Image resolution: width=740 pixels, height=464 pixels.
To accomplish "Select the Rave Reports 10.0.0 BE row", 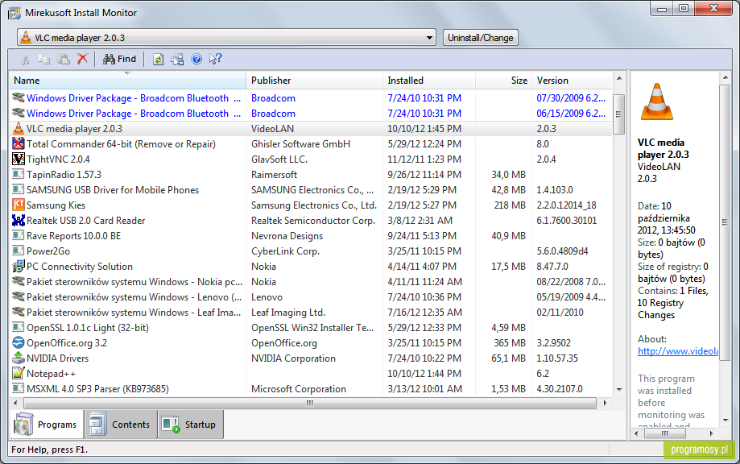I will (x=311, y=235).
